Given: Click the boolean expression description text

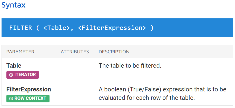Looking at the screenshot, I should (162, 94).
